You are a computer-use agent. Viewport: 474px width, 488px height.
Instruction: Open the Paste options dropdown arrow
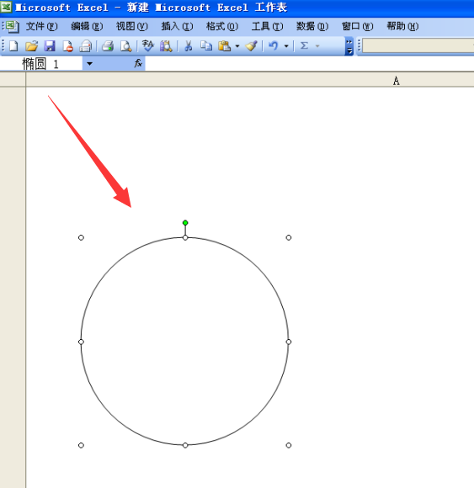tap(237, 46)
